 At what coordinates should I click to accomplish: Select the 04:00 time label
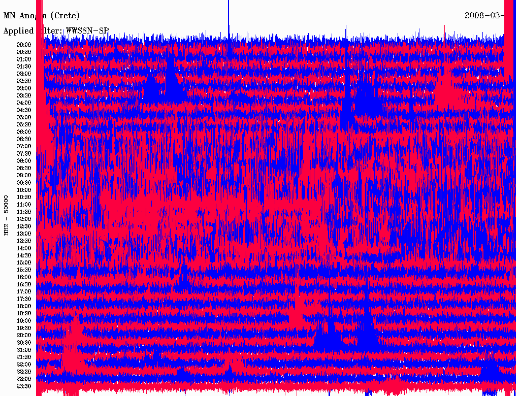24,103
